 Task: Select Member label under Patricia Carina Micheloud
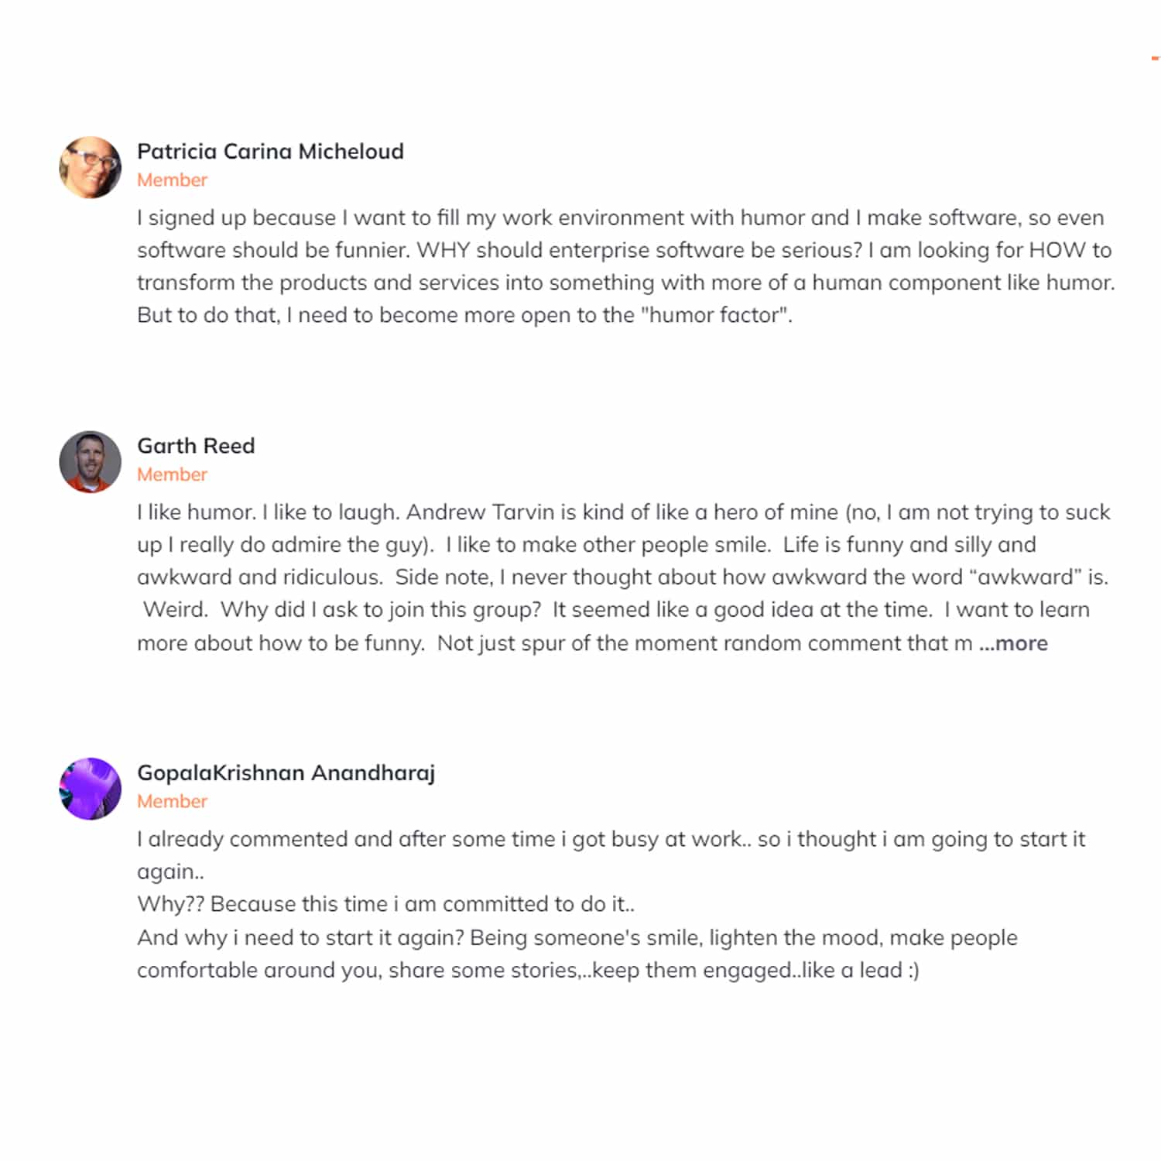172,180
